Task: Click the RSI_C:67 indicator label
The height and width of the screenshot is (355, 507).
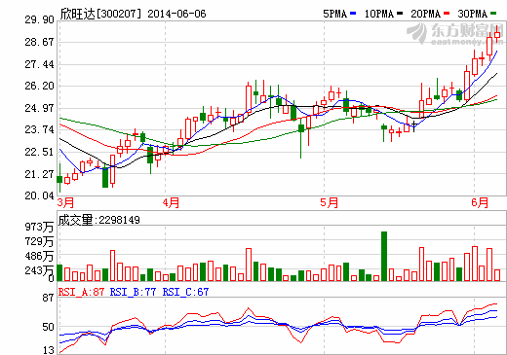Action: coord(185,292)
